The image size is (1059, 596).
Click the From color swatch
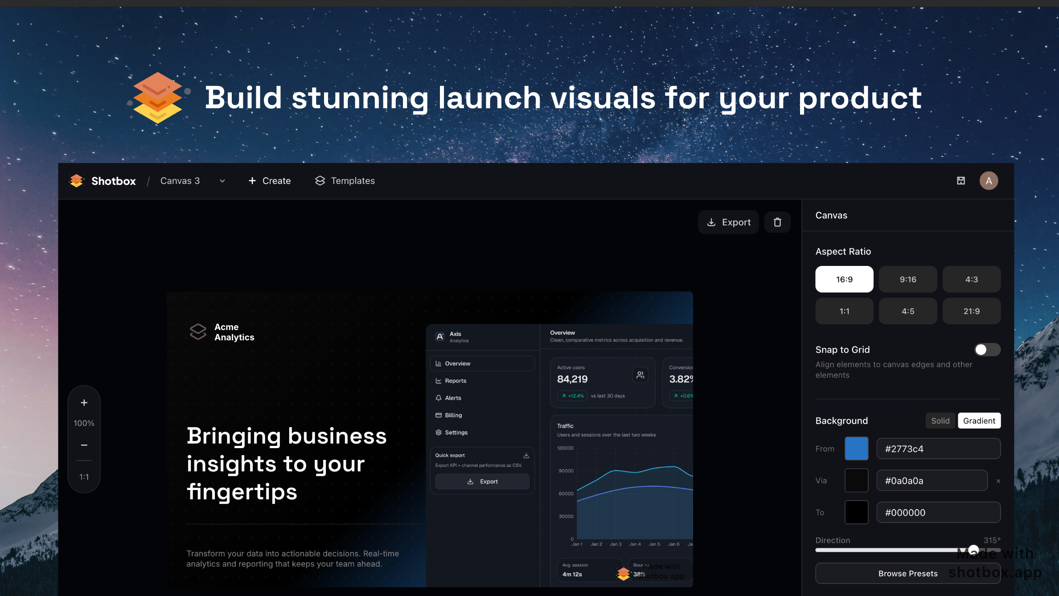tap(856, 449)
